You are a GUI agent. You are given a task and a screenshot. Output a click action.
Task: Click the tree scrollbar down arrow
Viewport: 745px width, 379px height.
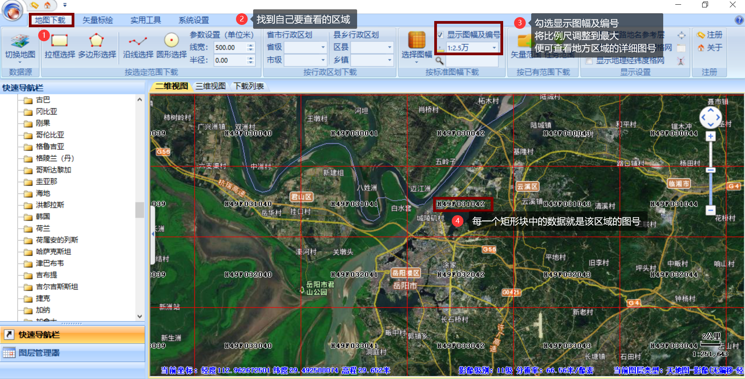139,316
